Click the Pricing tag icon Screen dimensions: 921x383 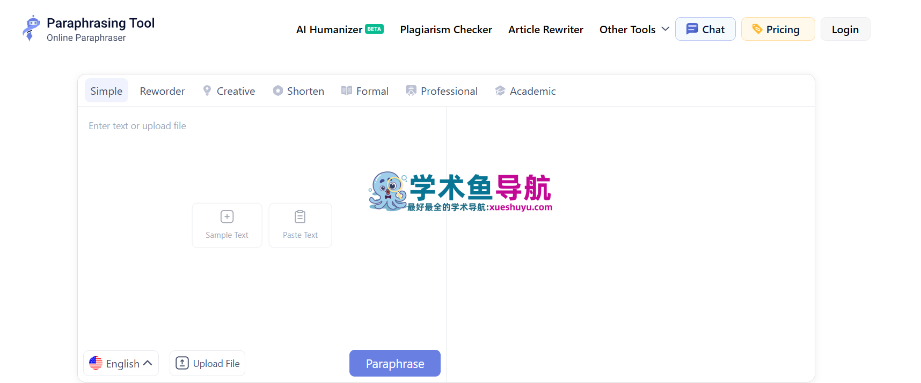tap(757, 29)
